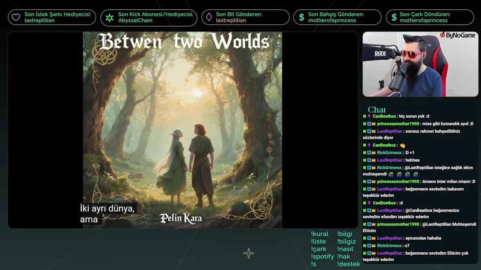This screenshot has height=270, width=481.
Task: Click the !s command text
Action: point(313,264)
